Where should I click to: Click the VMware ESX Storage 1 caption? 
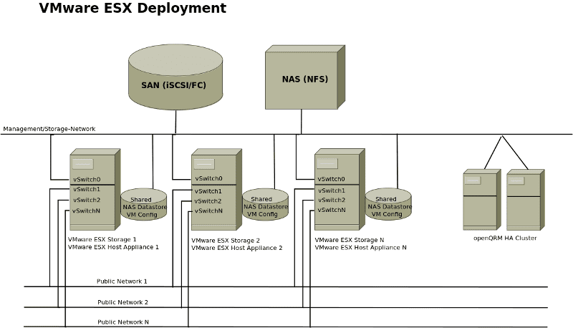(102, 239)
